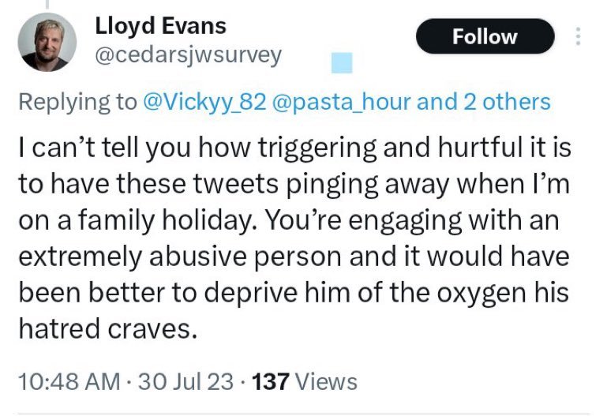The image size is (607, 416).
Task: Open the Lloyd Evans display name
Action: 160,26
